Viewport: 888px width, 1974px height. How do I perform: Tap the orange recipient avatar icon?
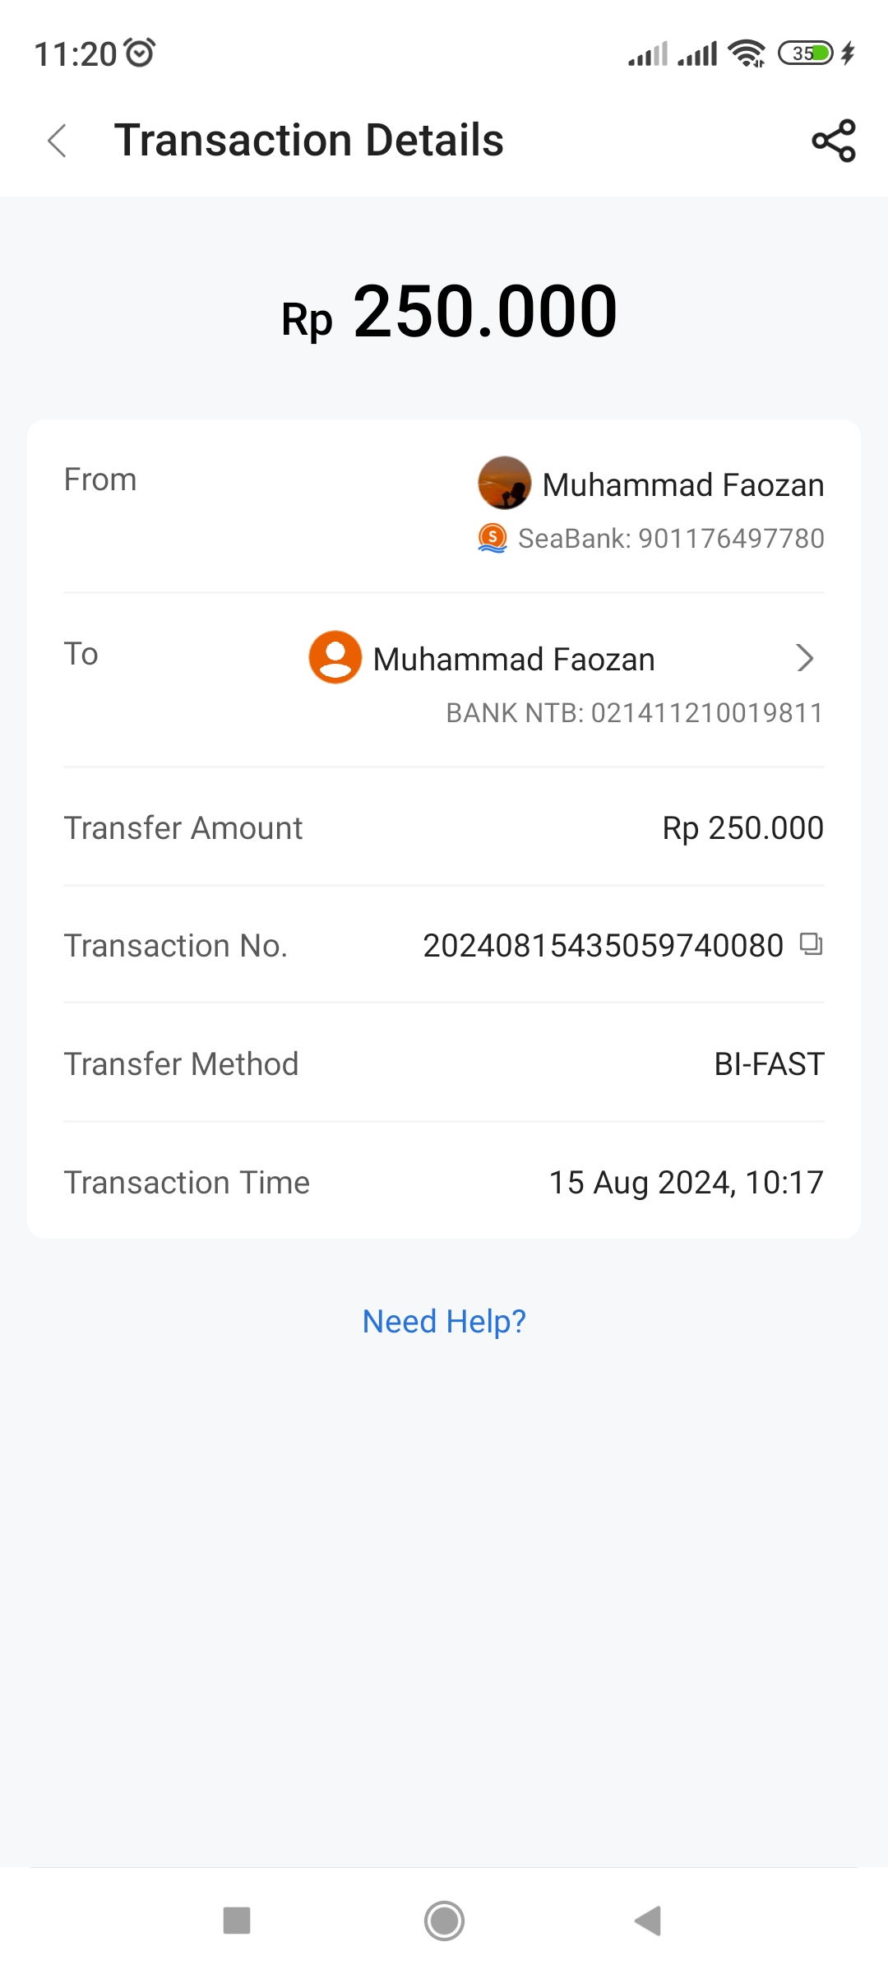[x=335, y=657]
